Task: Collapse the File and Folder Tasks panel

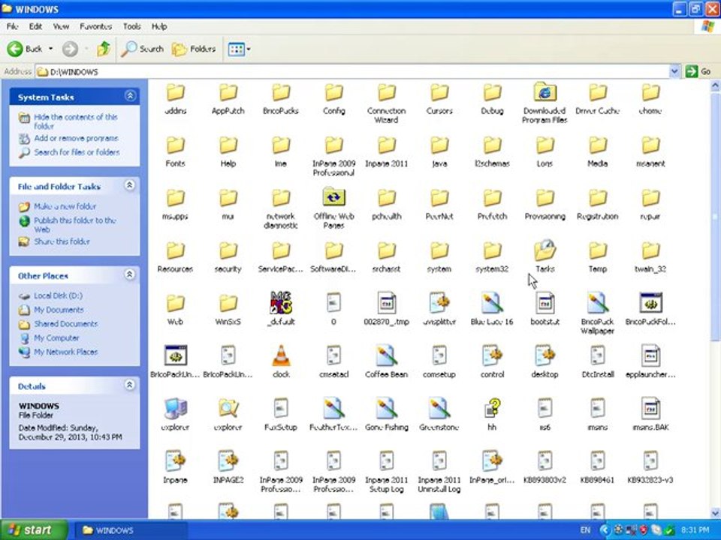Action: click(130, 185)
